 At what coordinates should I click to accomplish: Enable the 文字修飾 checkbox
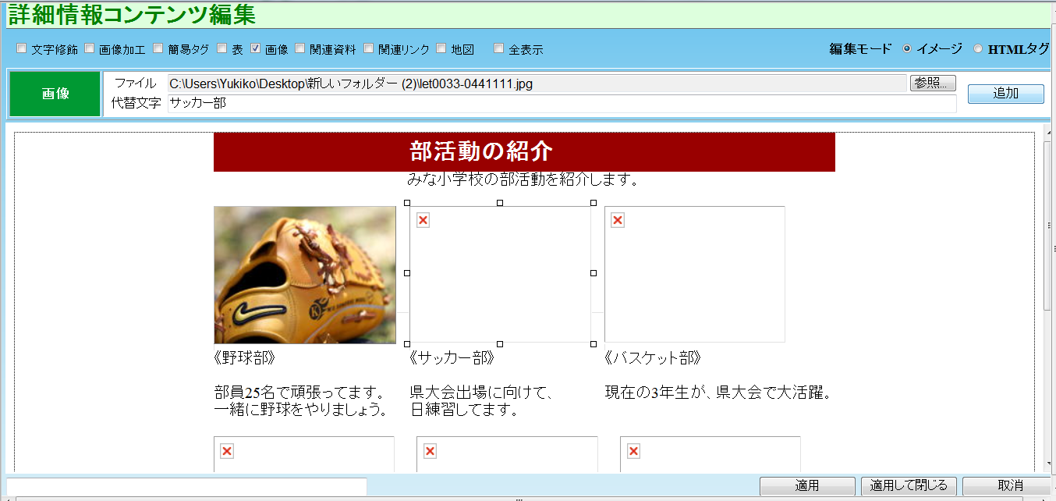(21, 48)
